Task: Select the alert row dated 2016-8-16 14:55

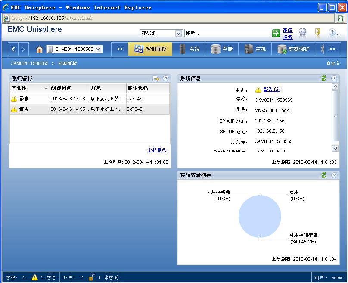Action: pyautogui.click(x=90, y=109)
